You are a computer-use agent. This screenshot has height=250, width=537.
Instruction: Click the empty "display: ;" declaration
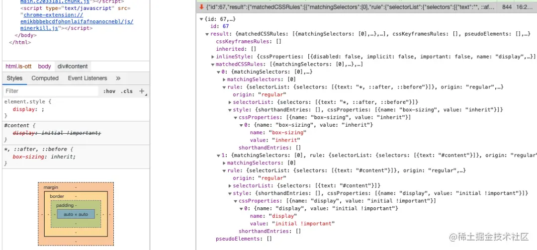[x=28, y=109]
